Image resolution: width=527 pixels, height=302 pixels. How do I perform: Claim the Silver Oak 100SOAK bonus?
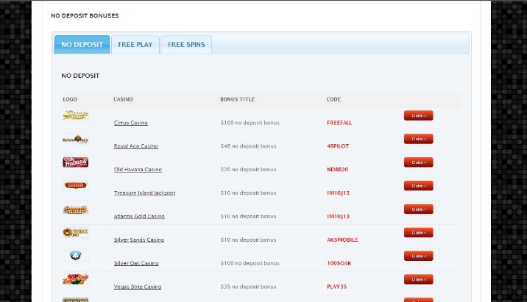coord(419,256)
